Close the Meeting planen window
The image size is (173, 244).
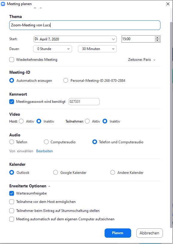[168, 4]
